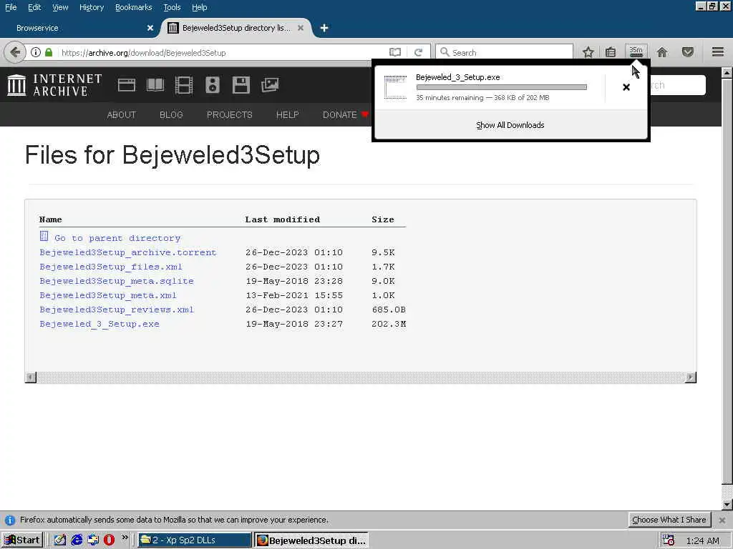Open BLOG in Internet Archive nav
733x549 pixels.
171,115
